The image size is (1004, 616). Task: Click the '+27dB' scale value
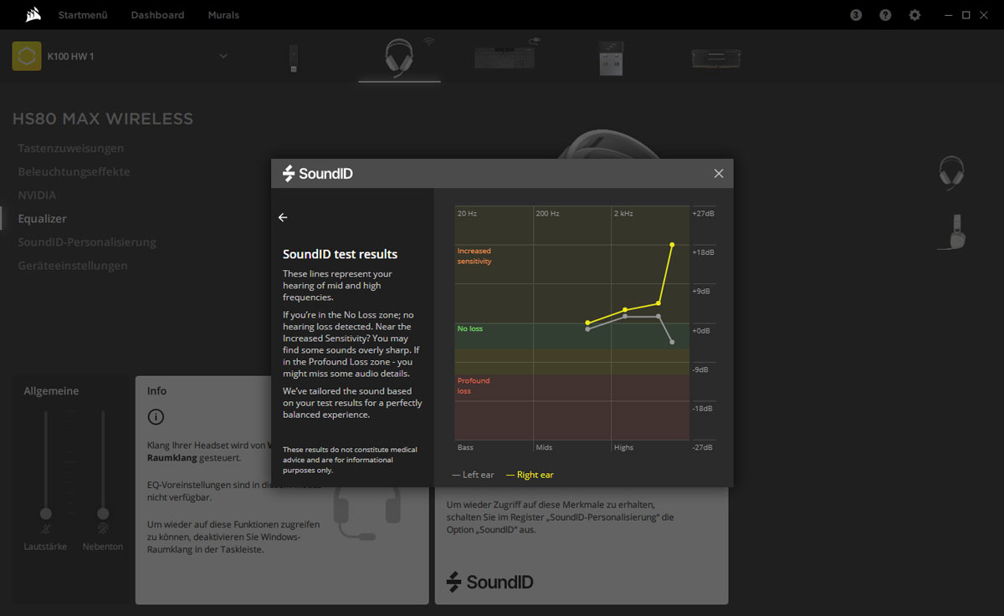click(703, 213)
